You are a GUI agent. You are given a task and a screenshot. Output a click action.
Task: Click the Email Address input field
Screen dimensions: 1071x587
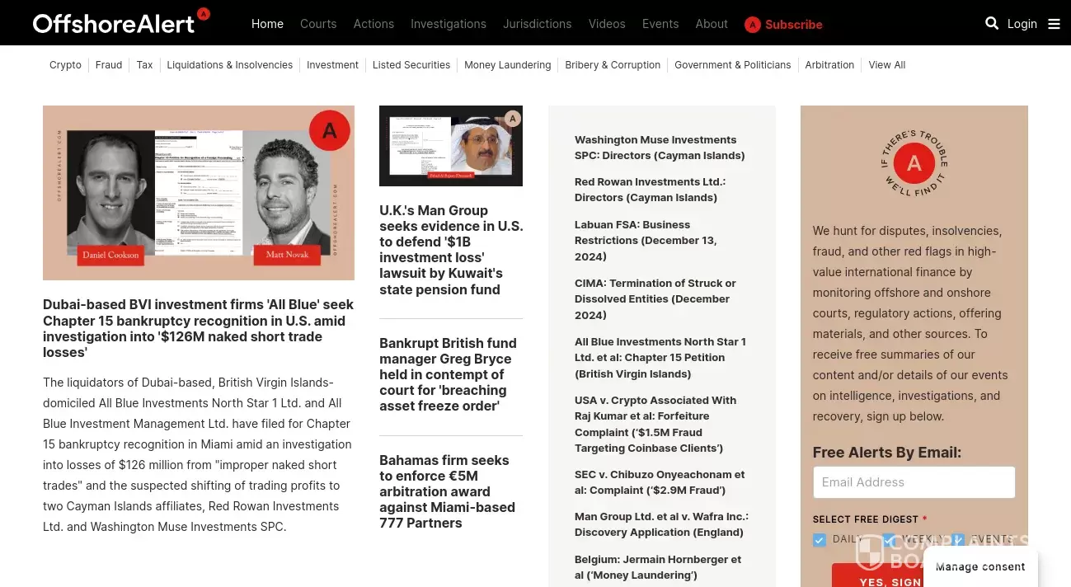click(x=914, y=482)
